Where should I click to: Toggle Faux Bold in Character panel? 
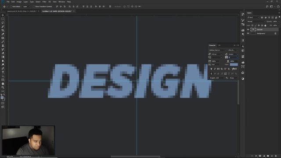pos(211,69)
